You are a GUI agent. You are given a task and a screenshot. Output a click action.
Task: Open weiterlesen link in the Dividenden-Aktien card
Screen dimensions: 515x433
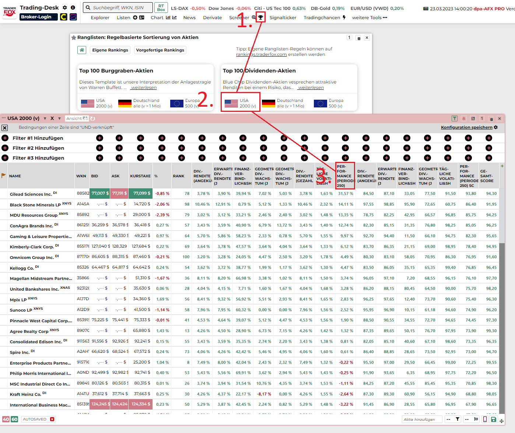point(311,88)
